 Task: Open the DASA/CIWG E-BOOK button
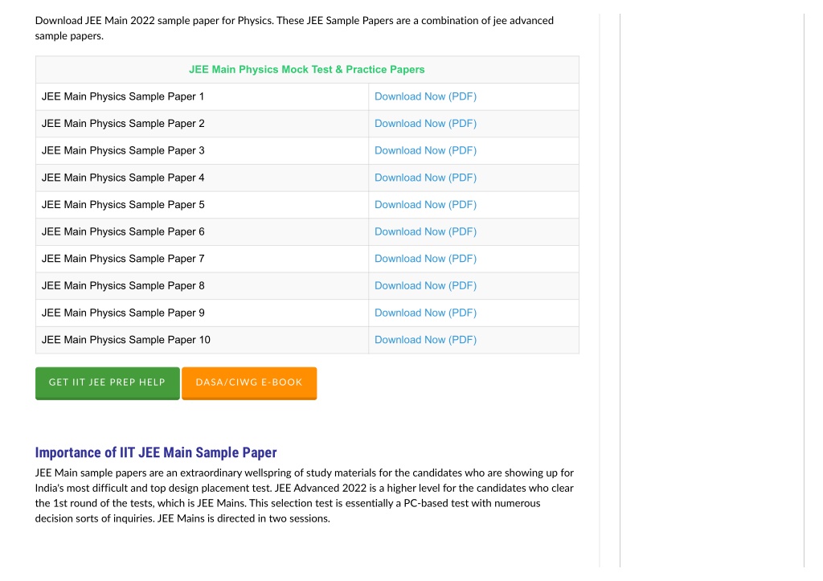[x=249, y=383]
